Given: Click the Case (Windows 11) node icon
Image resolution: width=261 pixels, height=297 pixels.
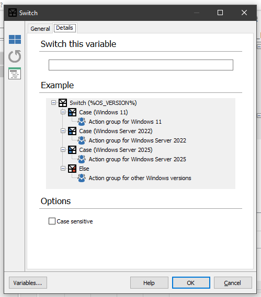Looking at the screenshot, I should pos(72,112).
